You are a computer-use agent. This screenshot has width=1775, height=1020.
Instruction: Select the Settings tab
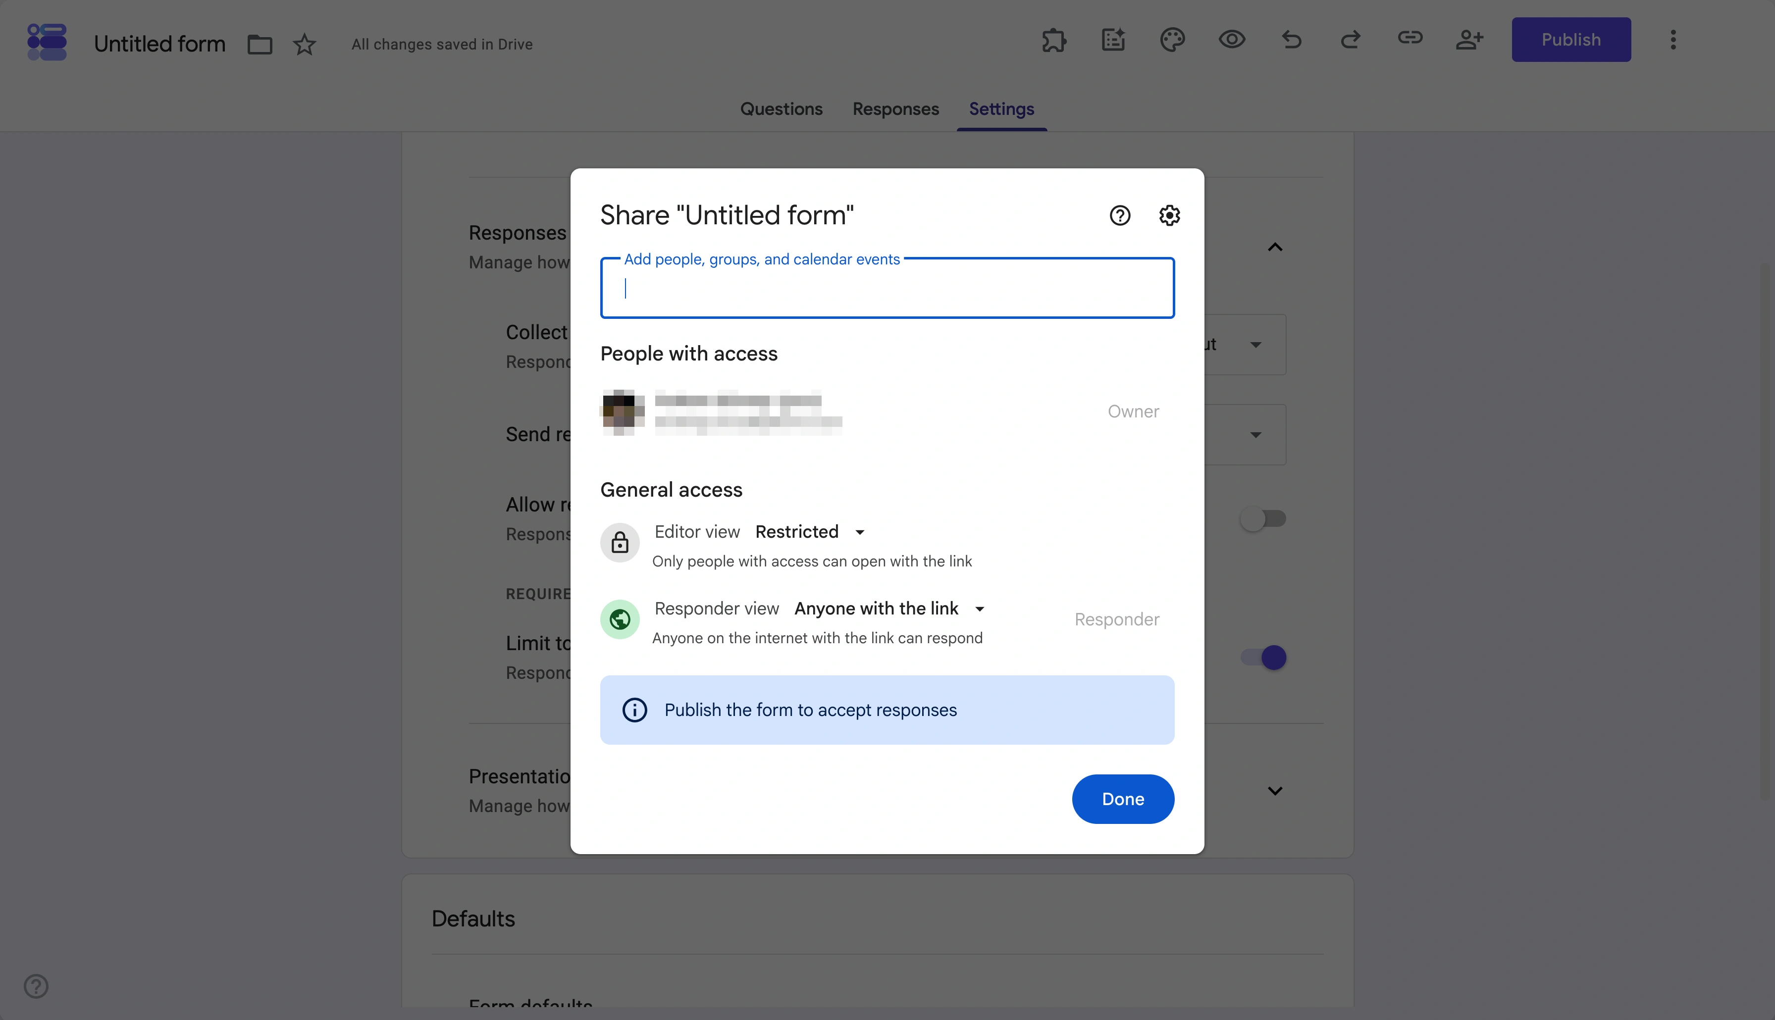(1002, 109)
